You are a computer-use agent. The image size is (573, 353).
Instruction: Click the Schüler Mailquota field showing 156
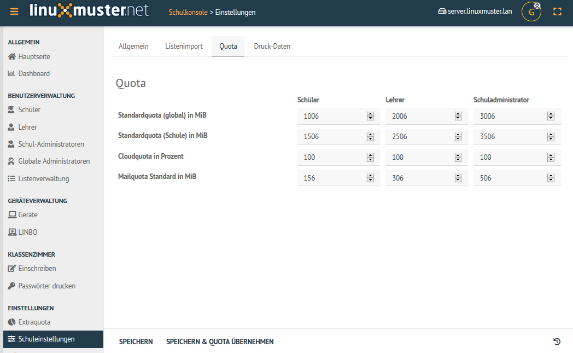click(338, 178)
